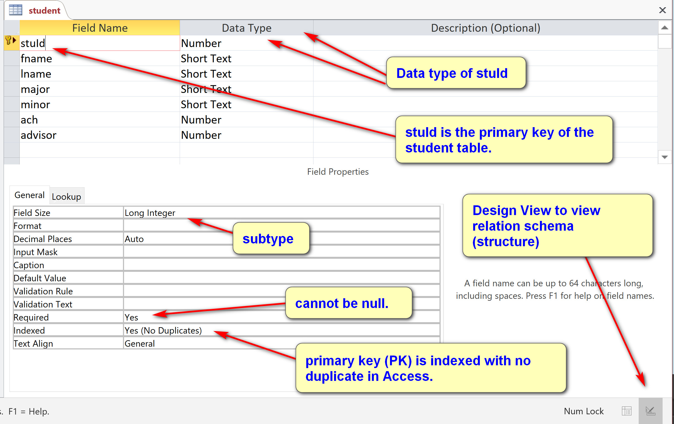Switch to the General properties tab

(29, 195)
